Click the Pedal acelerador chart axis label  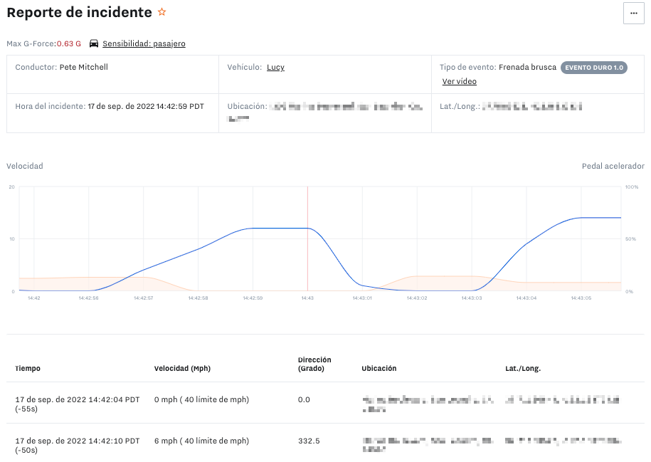click(x=613, y=166)
